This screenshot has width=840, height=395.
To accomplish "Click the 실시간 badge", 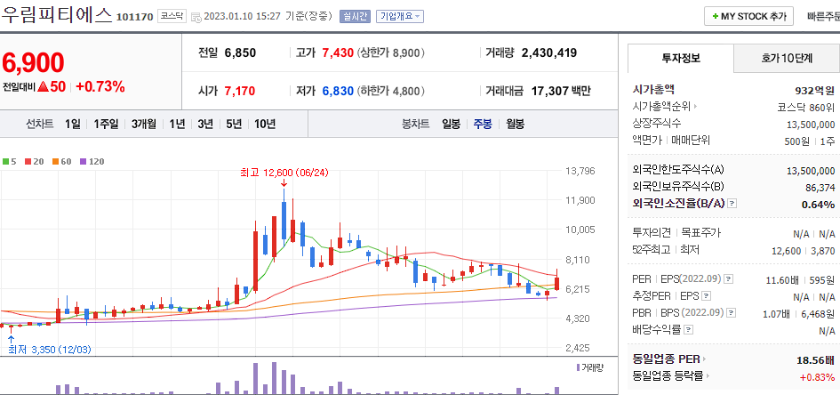I will tap(356, 17).
